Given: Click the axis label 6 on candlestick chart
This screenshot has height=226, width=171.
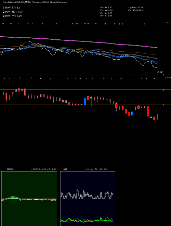Looking at the screenshot, I should (163, 90).
